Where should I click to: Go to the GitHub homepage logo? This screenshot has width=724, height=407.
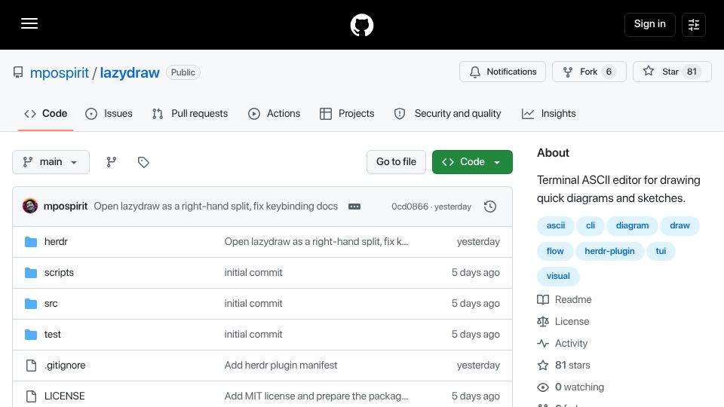(361, 25)
